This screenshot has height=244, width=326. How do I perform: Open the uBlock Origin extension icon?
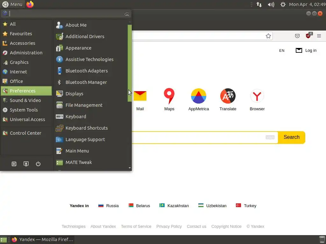coord(309,36)
